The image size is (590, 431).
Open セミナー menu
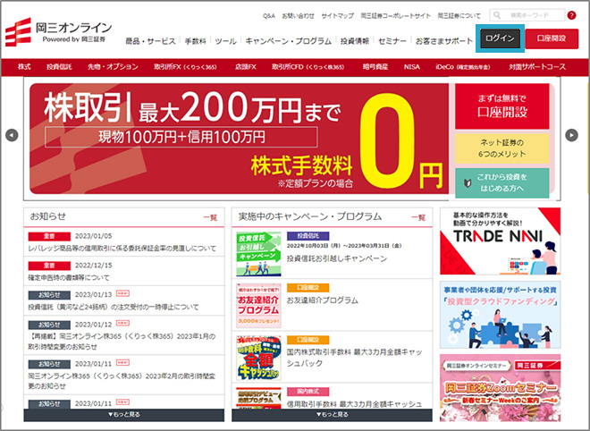[392, 41]
